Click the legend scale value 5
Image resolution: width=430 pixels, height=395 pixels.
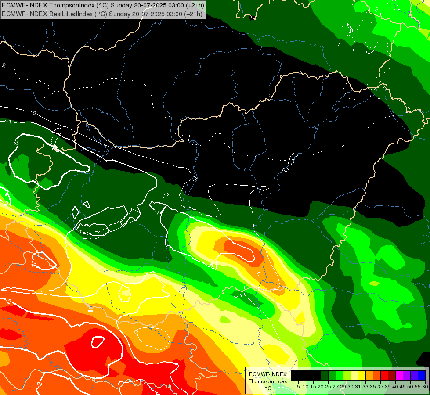pyautogui.click(x=298, y=387)
